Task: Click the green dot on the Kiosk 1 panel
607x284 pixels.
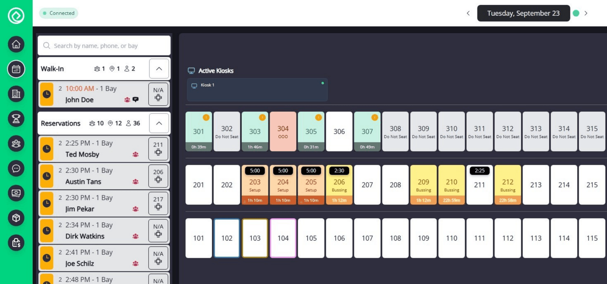Action: point(322,82)
